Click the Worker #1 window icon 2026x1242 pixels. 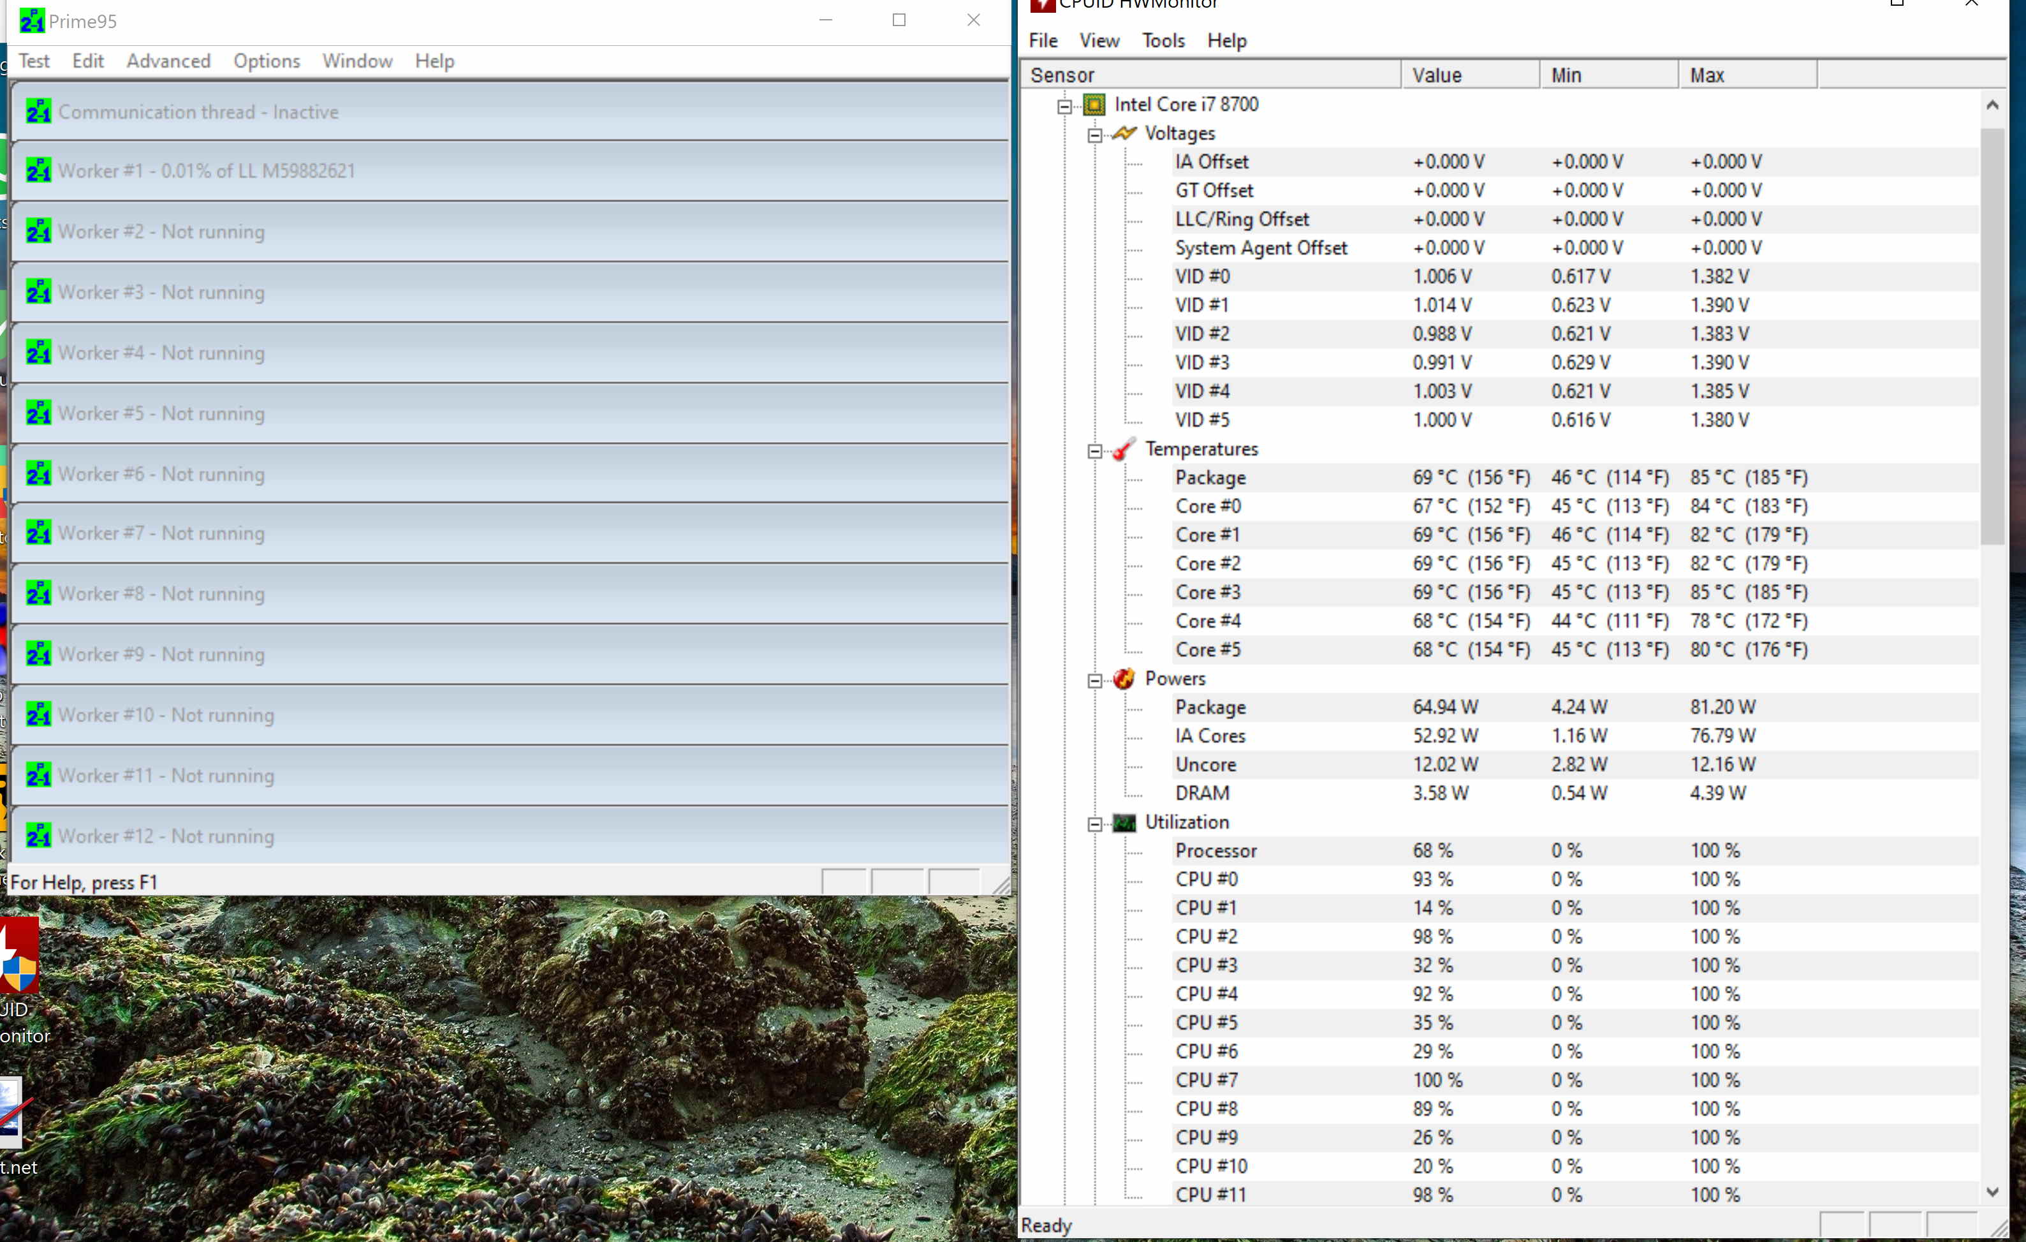tap(39, 170)
